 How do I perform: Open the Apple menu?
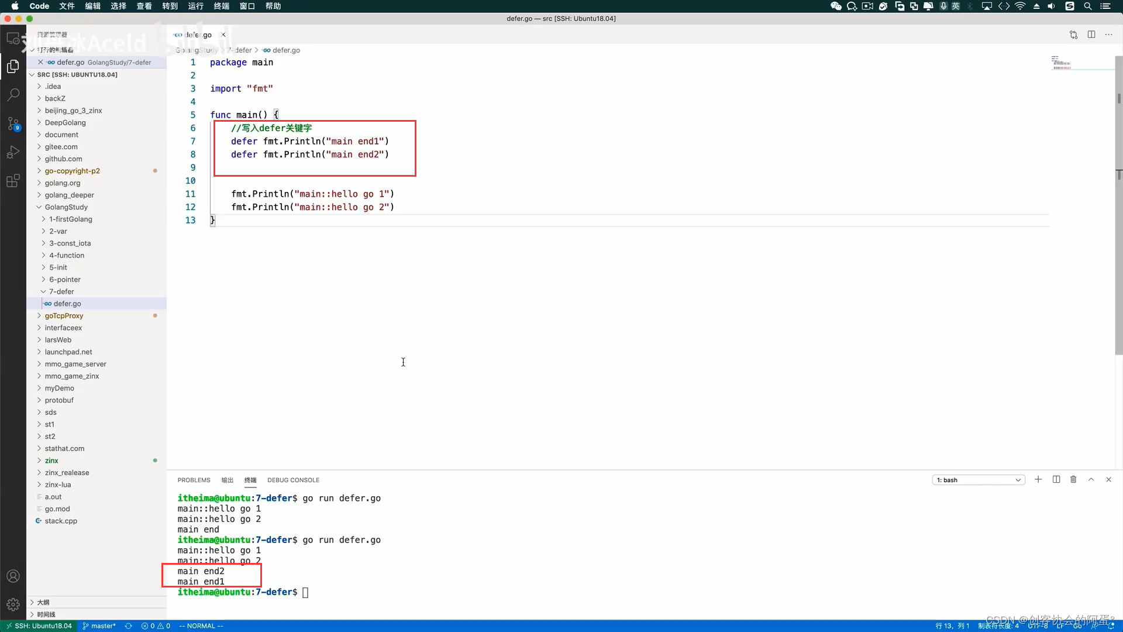coord(15,6)
